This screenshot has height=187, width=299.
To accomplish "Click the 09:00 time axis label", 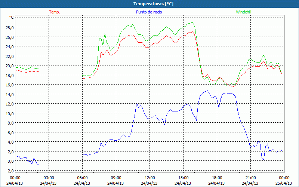I will pos(116,178).
